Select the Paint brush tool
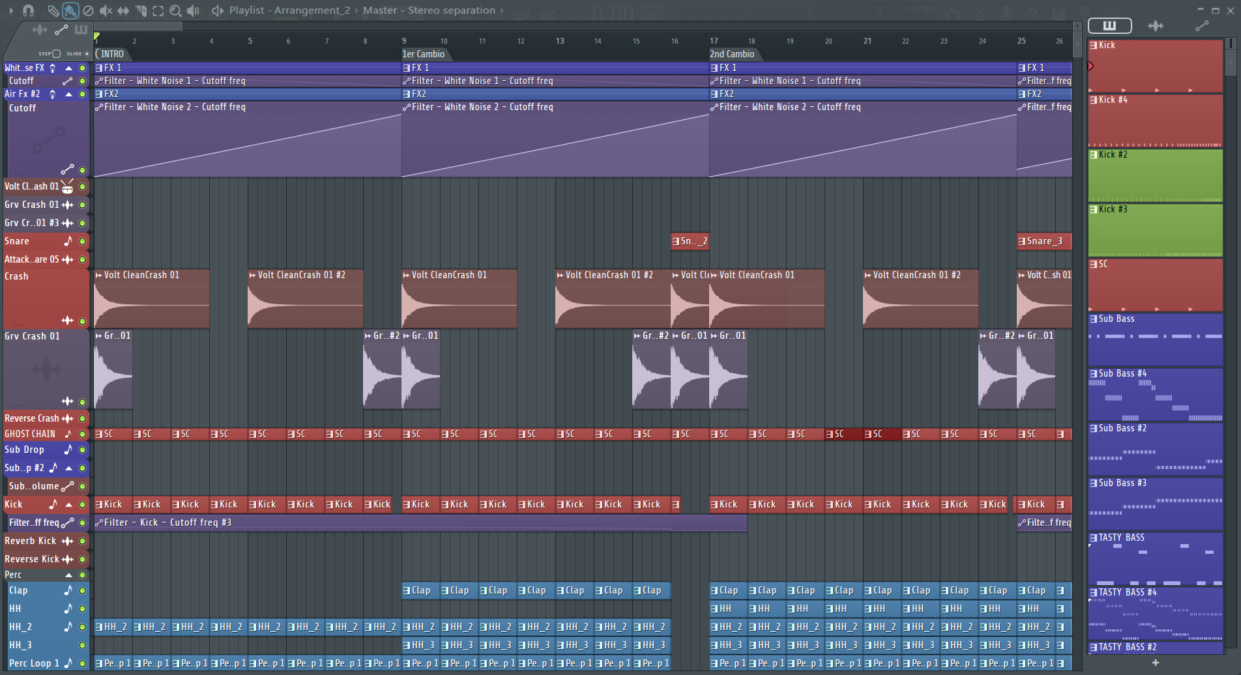Image resolution: width=1241 pixels, height=675 pixels. (69, 10)
